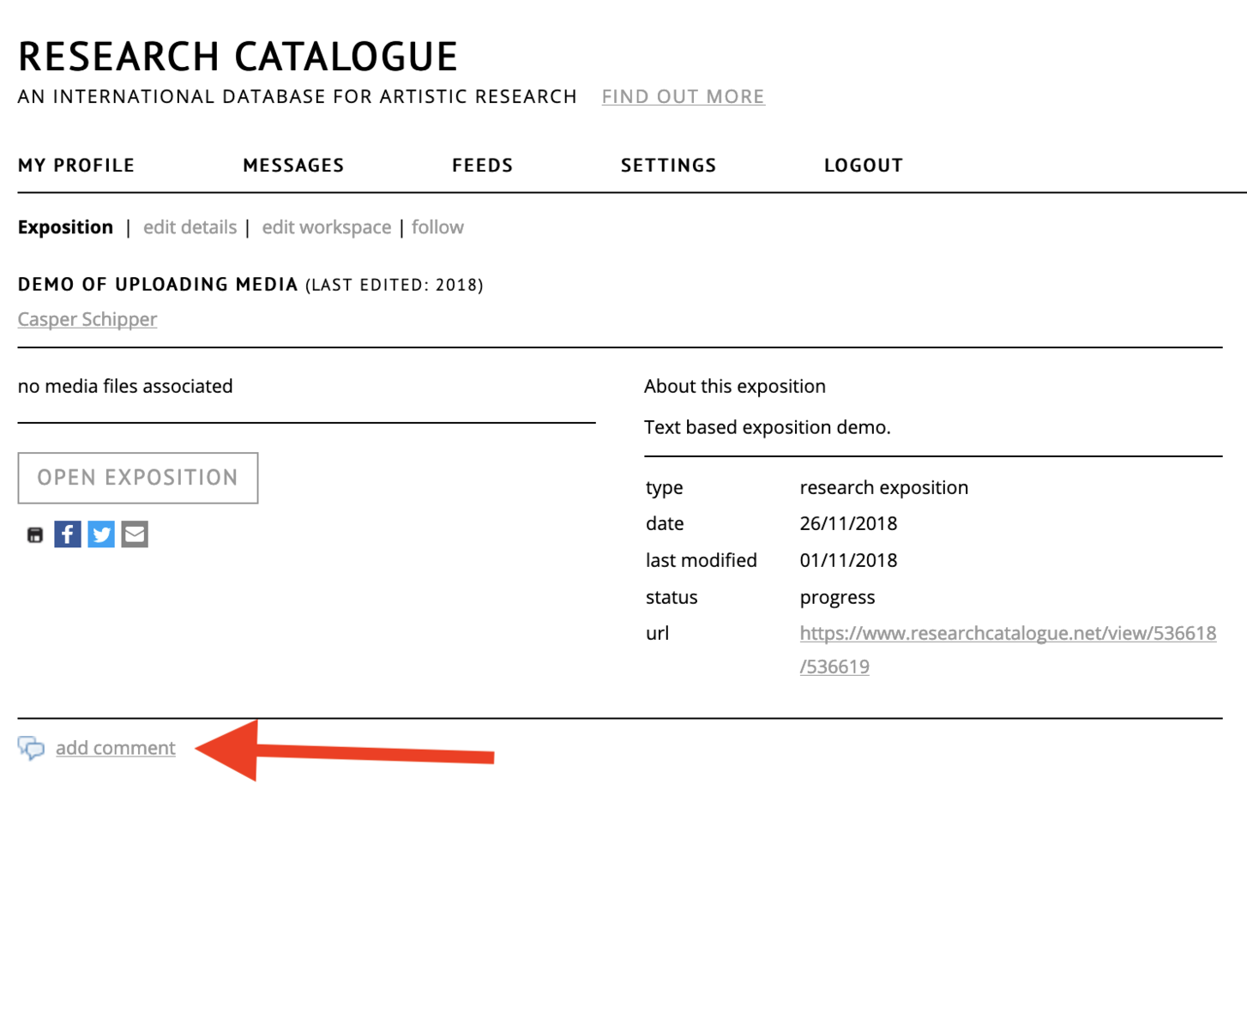Screen dimensions: 1247x1019
Task: Open Settings from the top navigation
Action: click(x=668, y=166)
